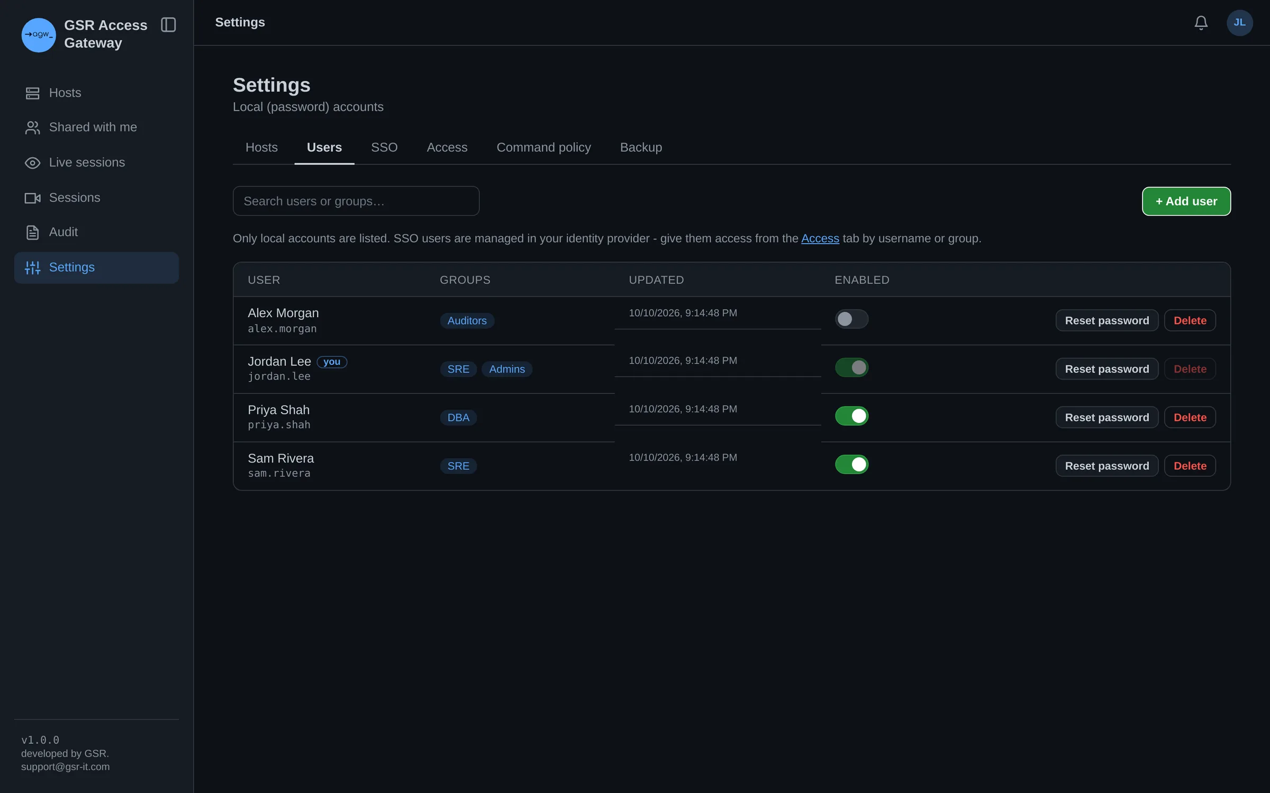The image size is (1270, 793).
Task: Switch to the Hosts settings tab
Action: click(261, 147)
